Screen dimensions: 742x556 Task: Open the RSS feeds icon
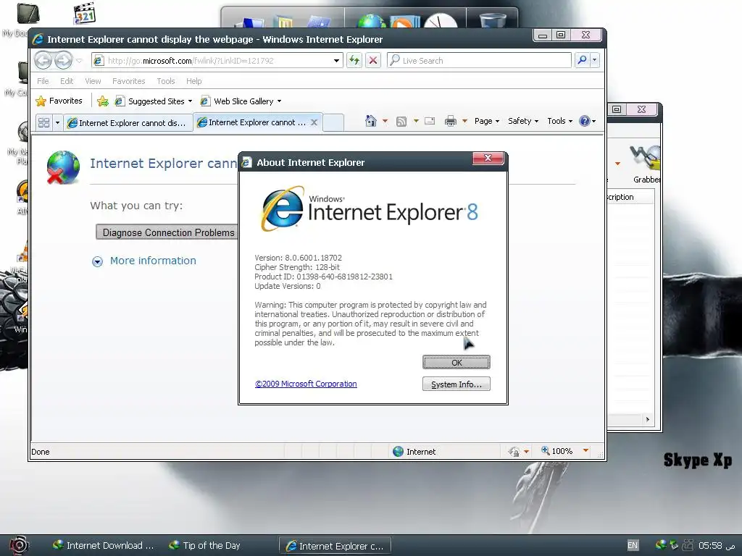pos(401,122)
